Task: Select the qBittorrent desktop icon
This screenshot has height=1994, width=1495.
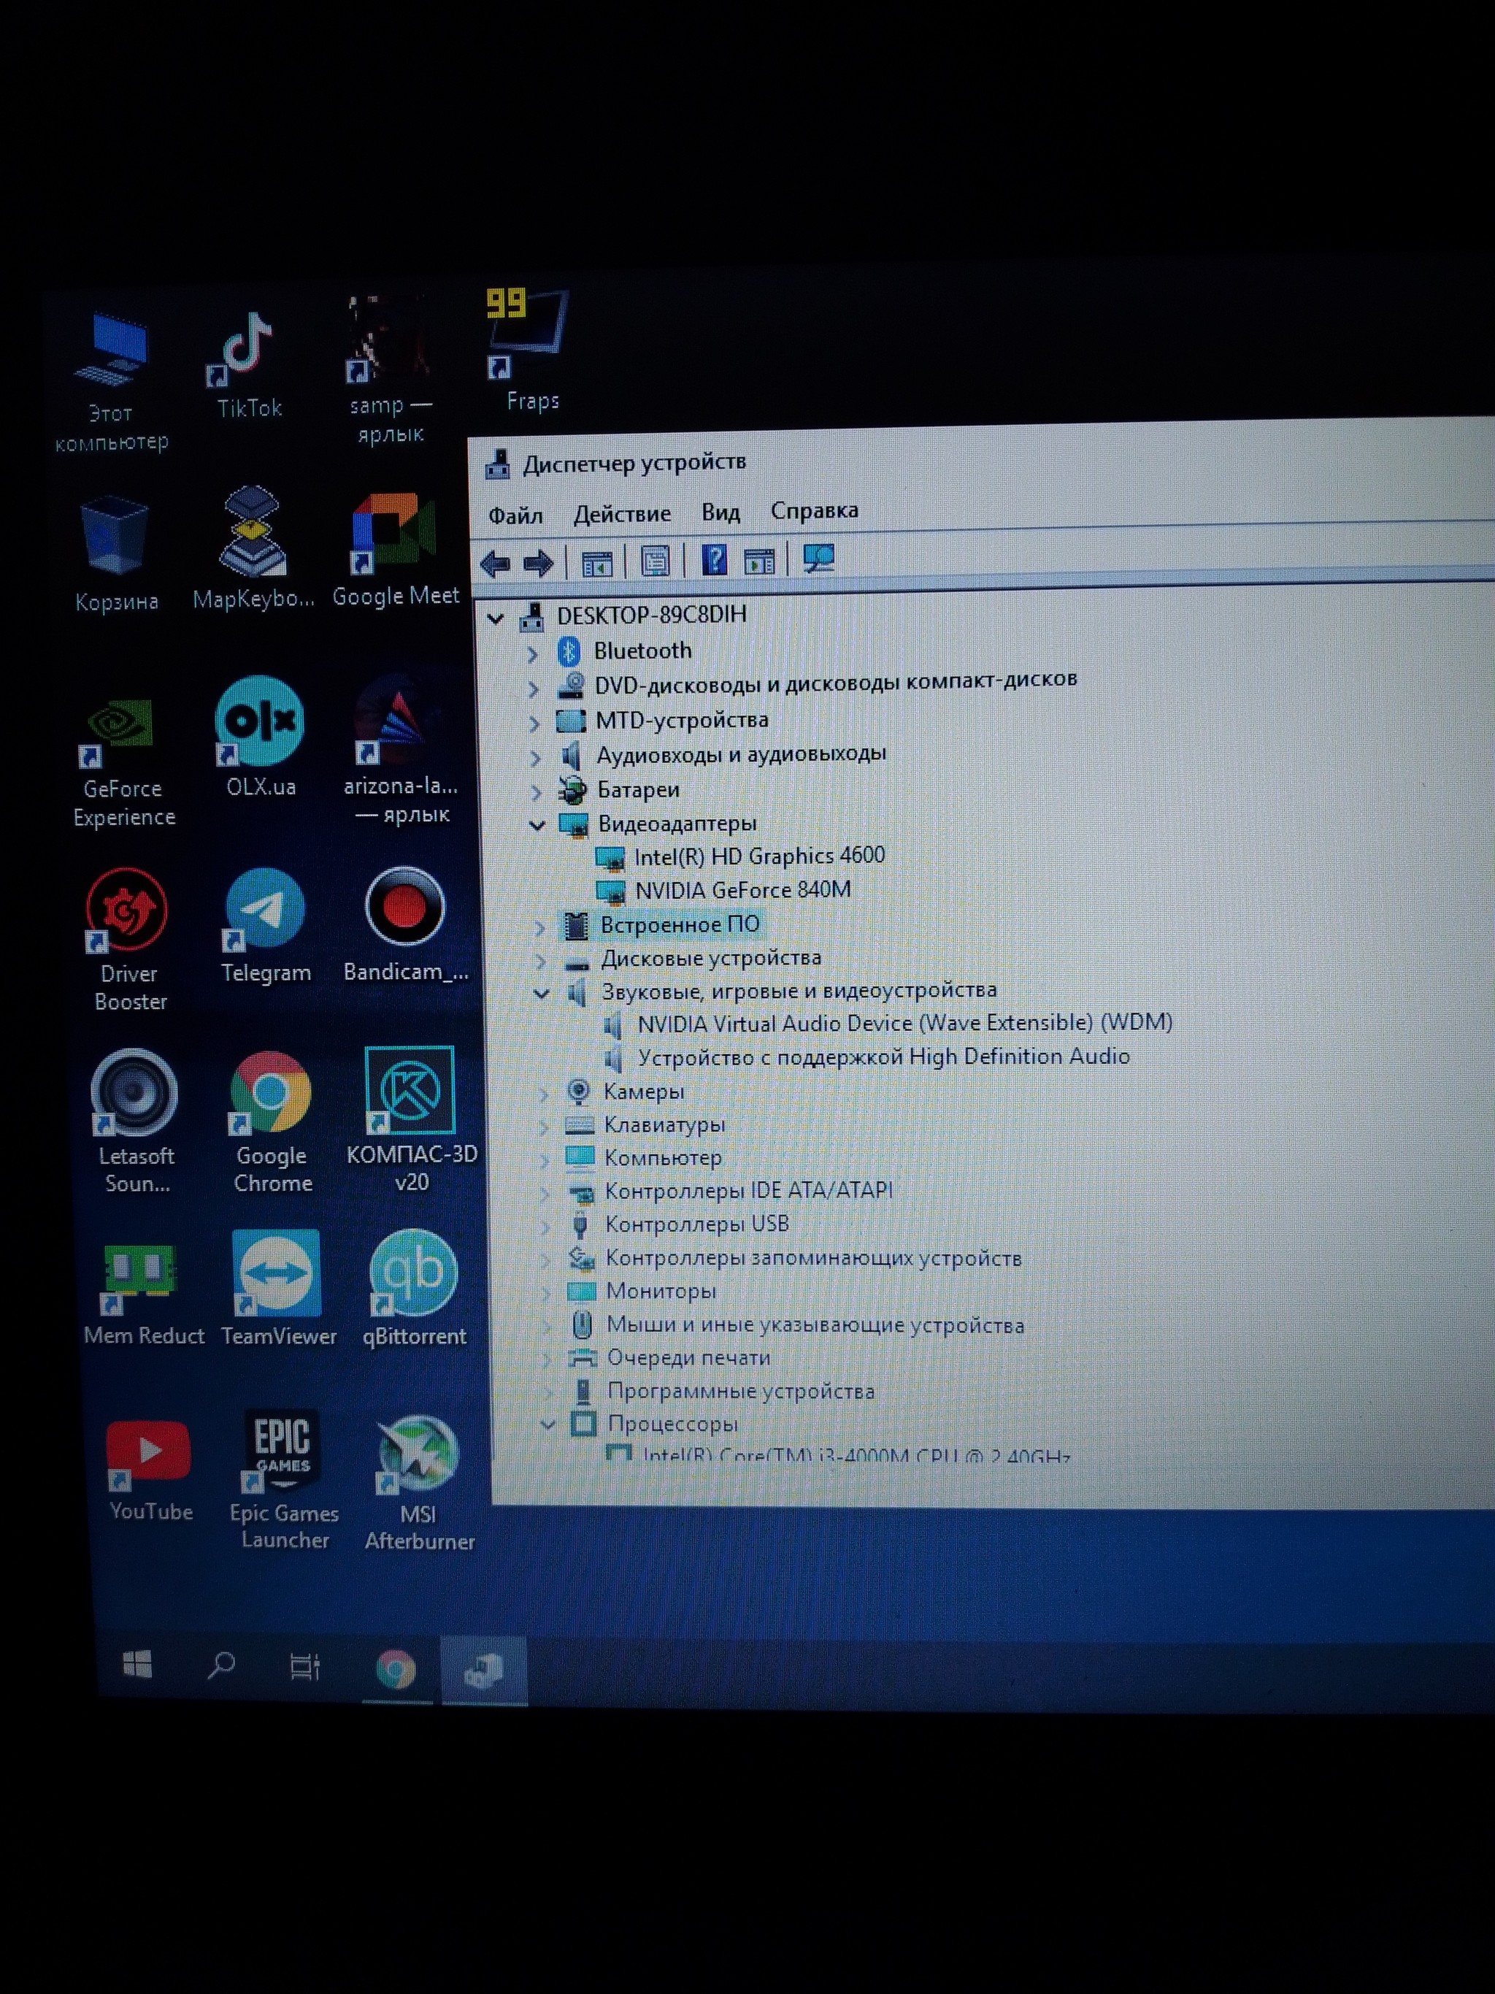Action: (x=414, y=1289)
